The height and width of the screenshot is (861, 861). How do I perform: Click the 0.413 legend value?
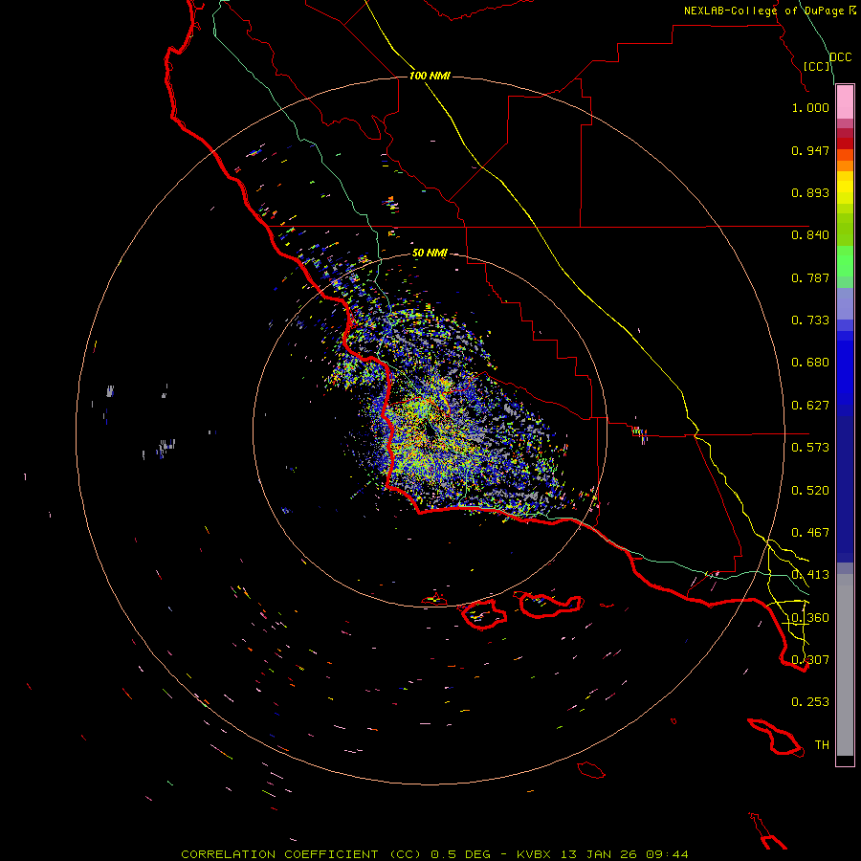pos(810,575)
